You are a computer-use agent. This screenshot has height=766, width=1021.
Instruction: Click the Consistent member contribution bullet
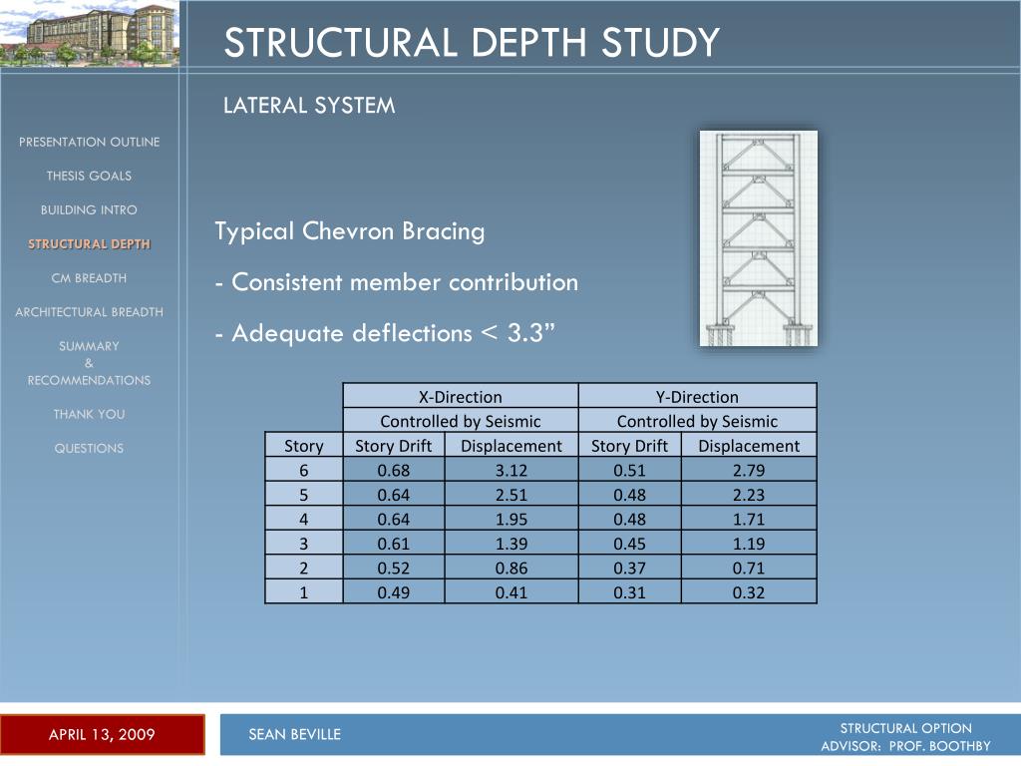tap(397, 282)
